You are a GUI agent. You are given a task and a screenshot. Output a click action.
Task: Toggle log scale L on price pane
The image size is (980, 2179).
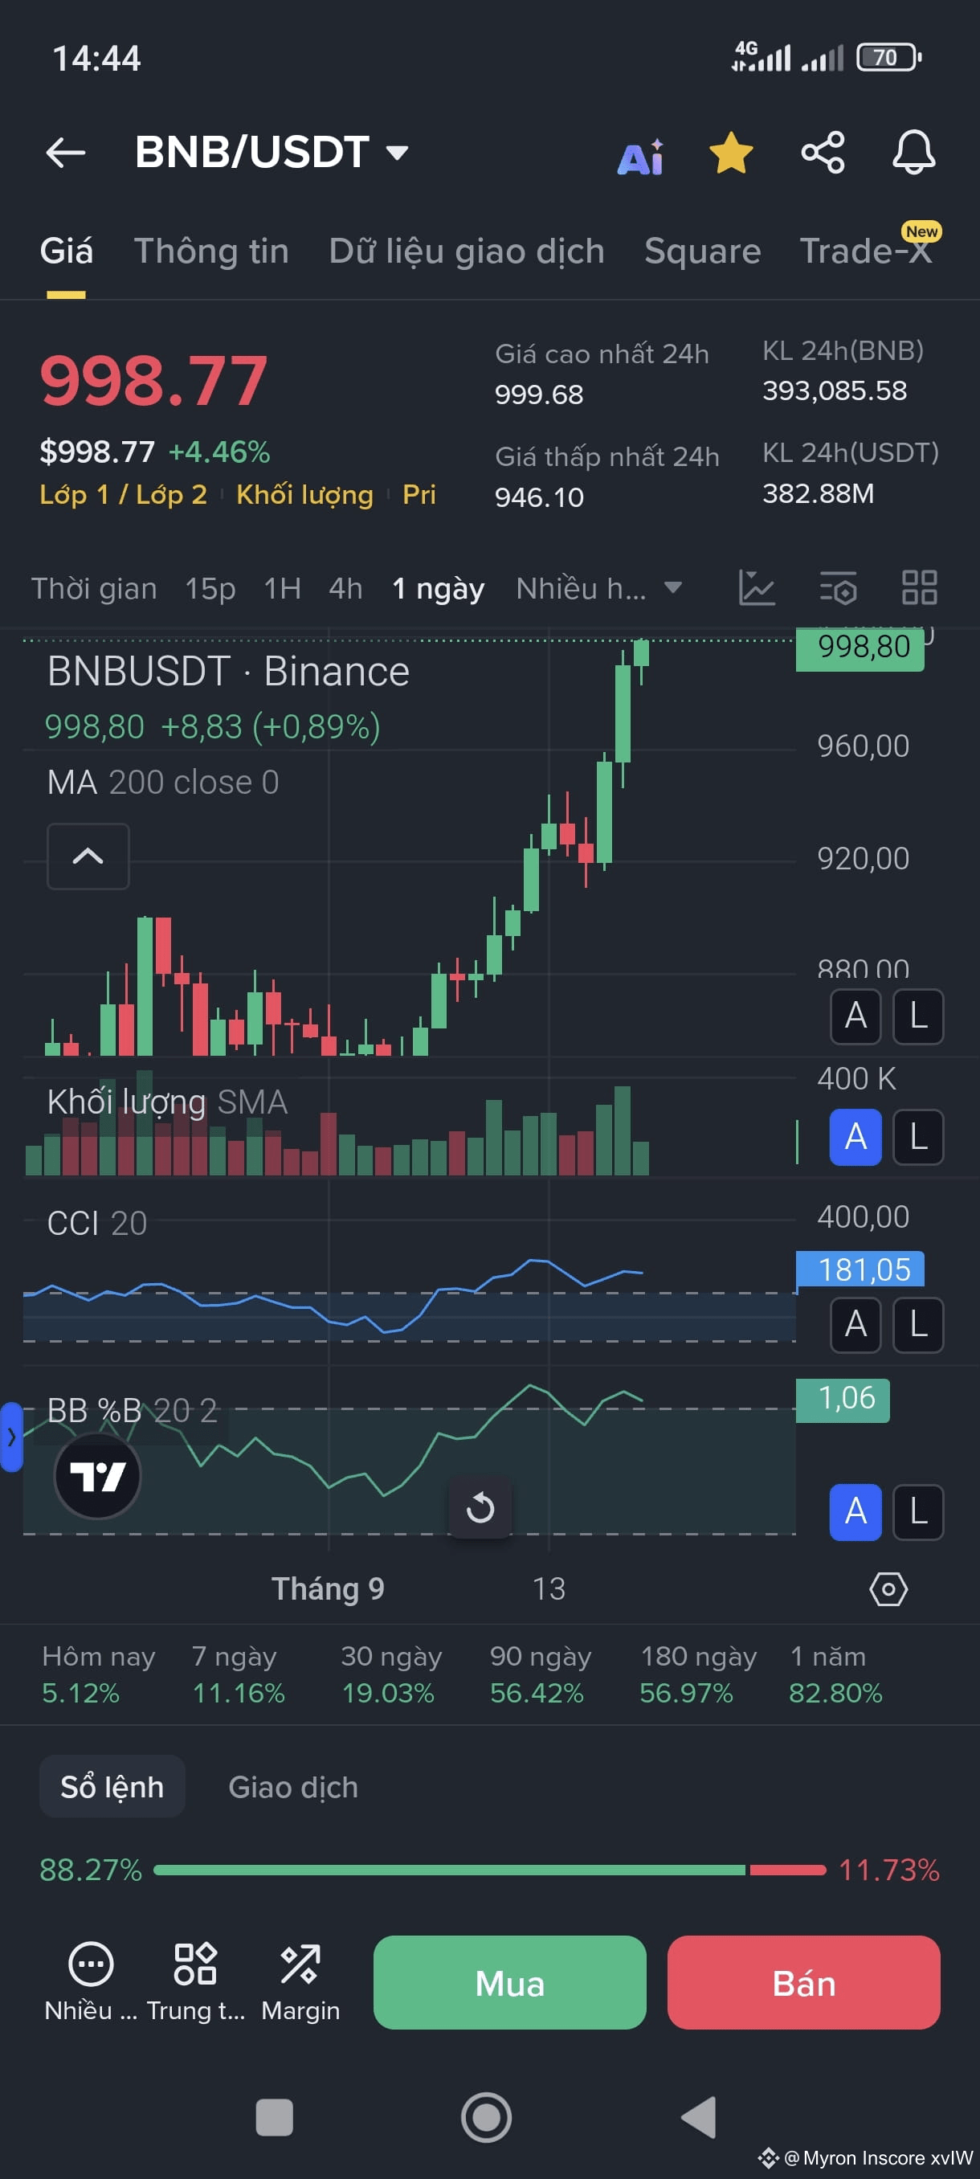(x=918, y=1016)
